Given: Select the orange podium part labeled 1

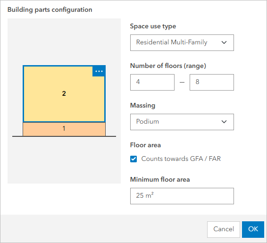Looking at the screenshot, I should click(x=64, y=129).
